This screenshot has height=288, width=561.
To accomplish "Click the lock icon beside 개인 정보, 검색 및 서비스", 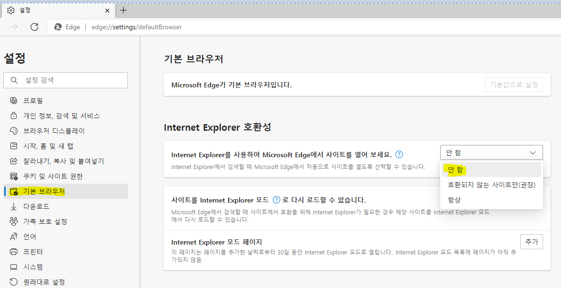I will coord(14,116).
